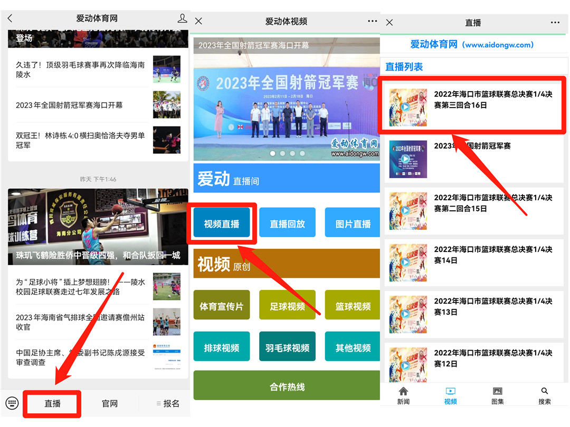Open article 久违了！顶级羽毛球赛事再次降临海南陵水
The height and width of the screenshot is (427, 570).
tap(98, 70)
